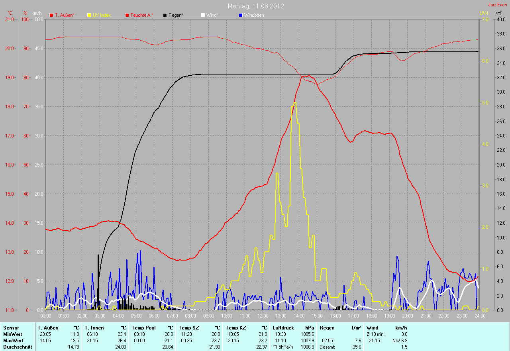Select the "T. Innen" column header
This screenshot has width=510, height=351.
click(x=94, y=327)
